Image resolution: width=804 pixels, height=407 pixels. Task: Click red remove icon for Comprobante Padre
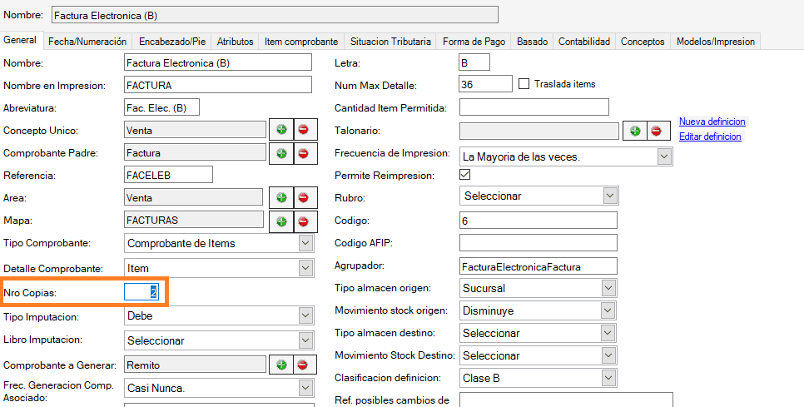pyautogui.click(x=304, y=153)
